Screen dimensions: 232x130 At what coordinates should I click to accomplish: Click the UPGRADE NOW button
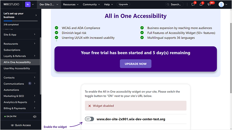pos(136,64)
